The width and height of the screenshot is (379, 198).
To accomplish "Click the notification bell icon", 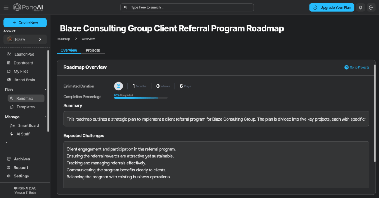I will pos(360,7).
